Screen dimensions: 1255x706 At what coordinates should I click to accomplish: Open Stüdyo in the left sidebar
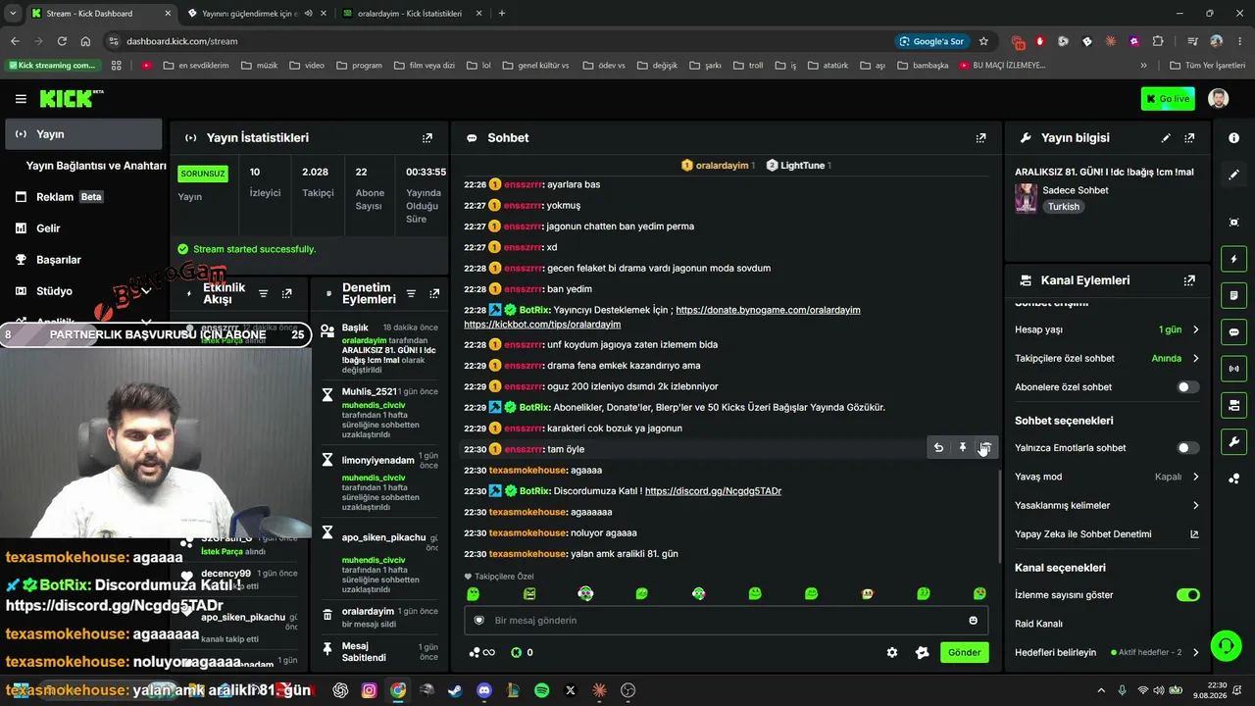point(83,291)
